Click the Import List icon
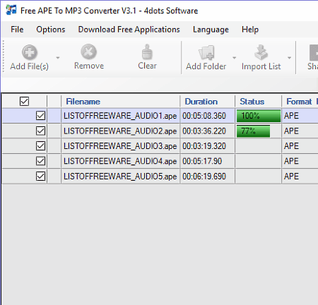The image size is (318, 305). 261,52
